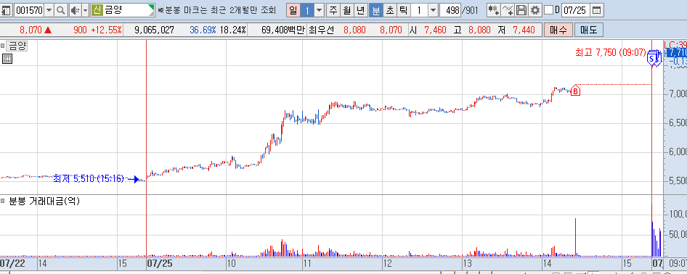Toggle the 금양 price pane square box
Image resolution: width=687 pixels, height=274 pixels.
[3, 46]
